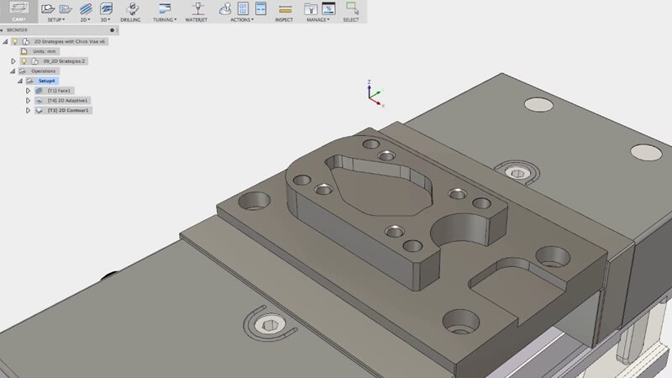Open the CAM workspace switcher
The height and width of the screenshot is (378, 672).
pyautogui.click(x=18, y=12)
